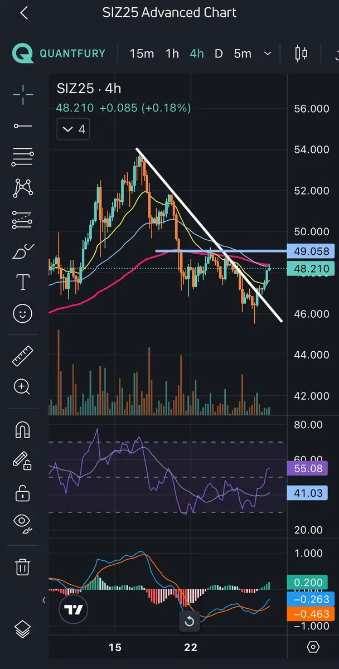Image resolution: width=339 pixels, height=669 pixels.
Task: Go back using the top-left arrow
Action: [23, 13]
